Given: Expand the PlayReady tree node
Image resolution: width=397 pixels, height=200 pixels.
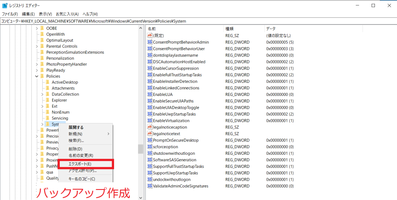Looking at the screenshot, I should 37,70.
